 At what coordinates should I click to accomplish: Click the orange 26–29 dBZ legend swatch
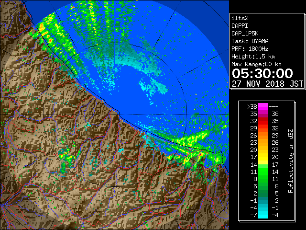click(263, 135)
